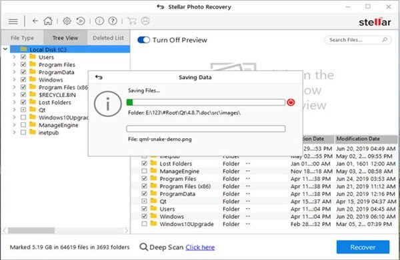Click the Deep Scan Click here link
Screen dimensions: 400x260
pos(200,247)
